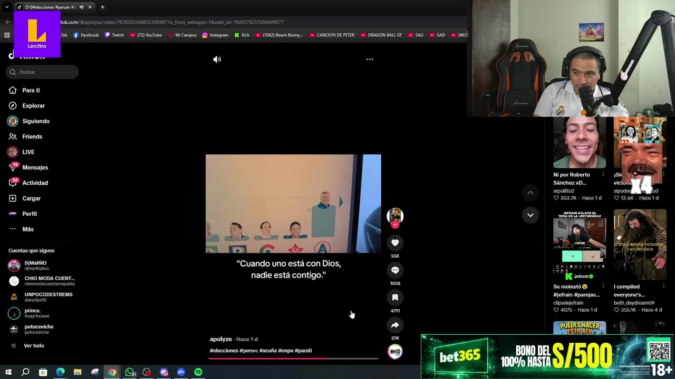Open the (72) YouTube bookmark
The image size is (675, 379).
[x=146, y=35]
